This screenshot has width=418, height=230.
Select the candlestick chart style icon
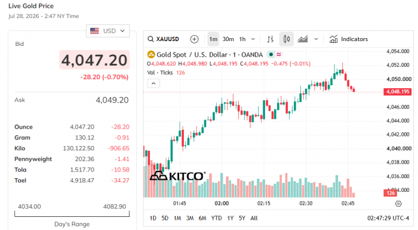pyautogui.click(x=287, y=39)
